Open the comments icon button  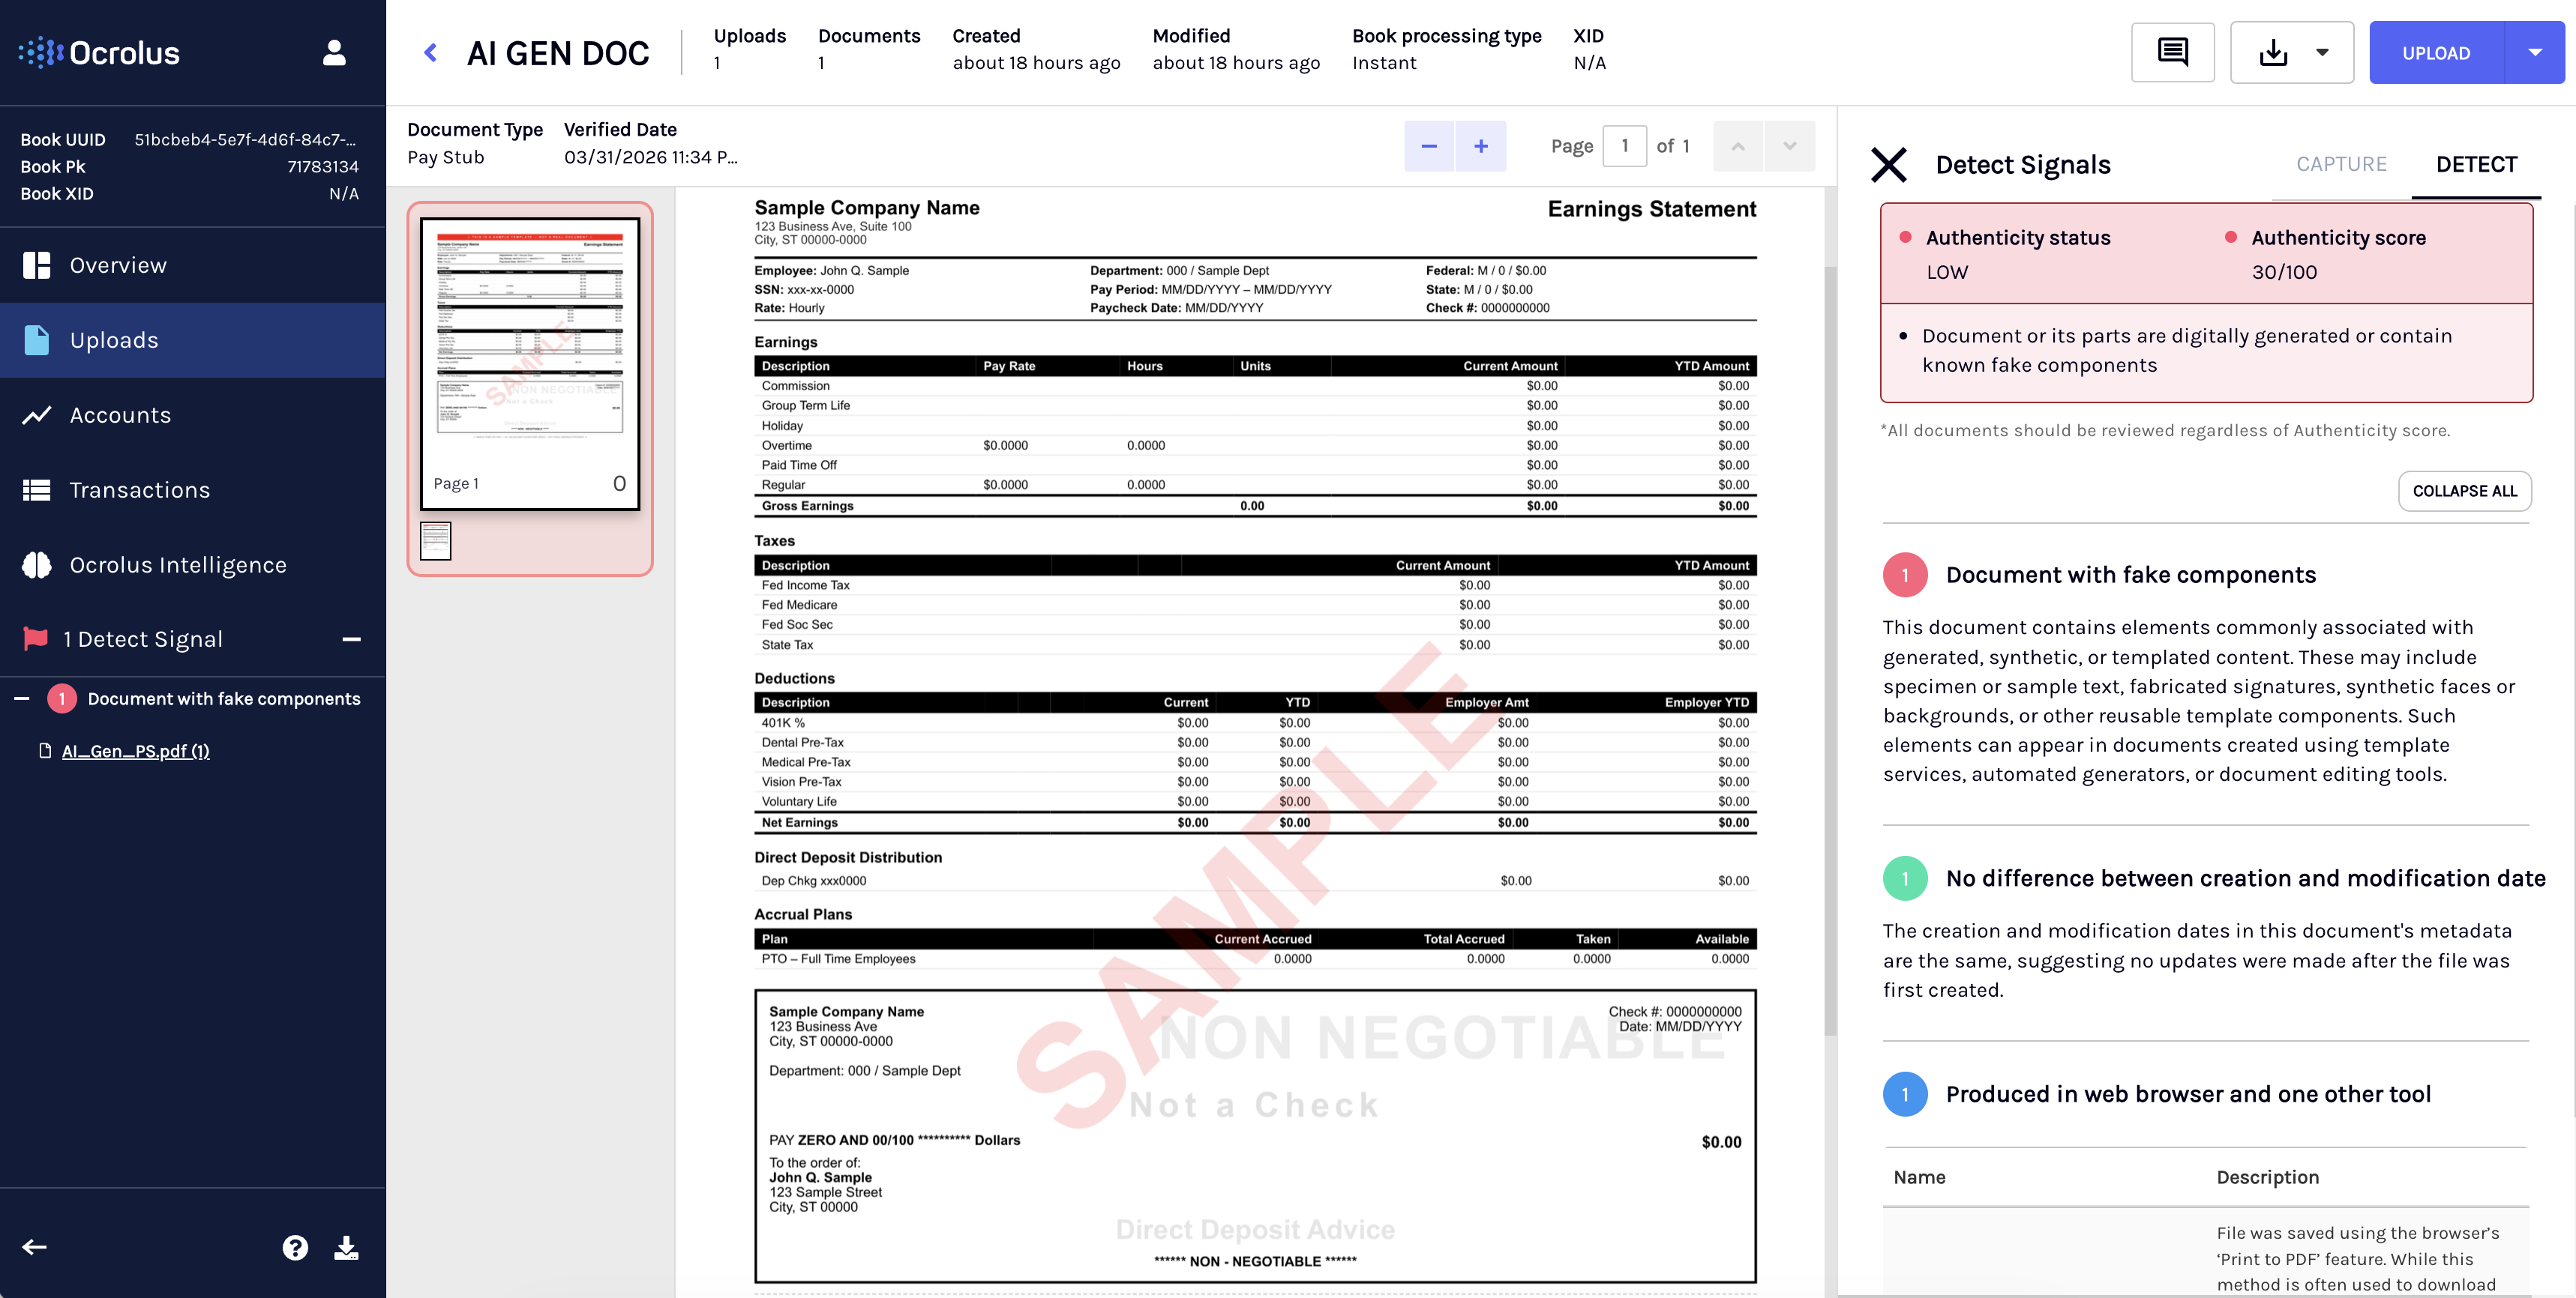[2172, 52]
